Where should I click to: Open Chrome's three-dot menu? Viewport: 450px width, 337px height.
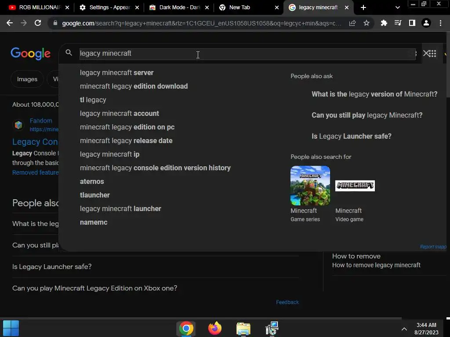click(x=440, y=23)
